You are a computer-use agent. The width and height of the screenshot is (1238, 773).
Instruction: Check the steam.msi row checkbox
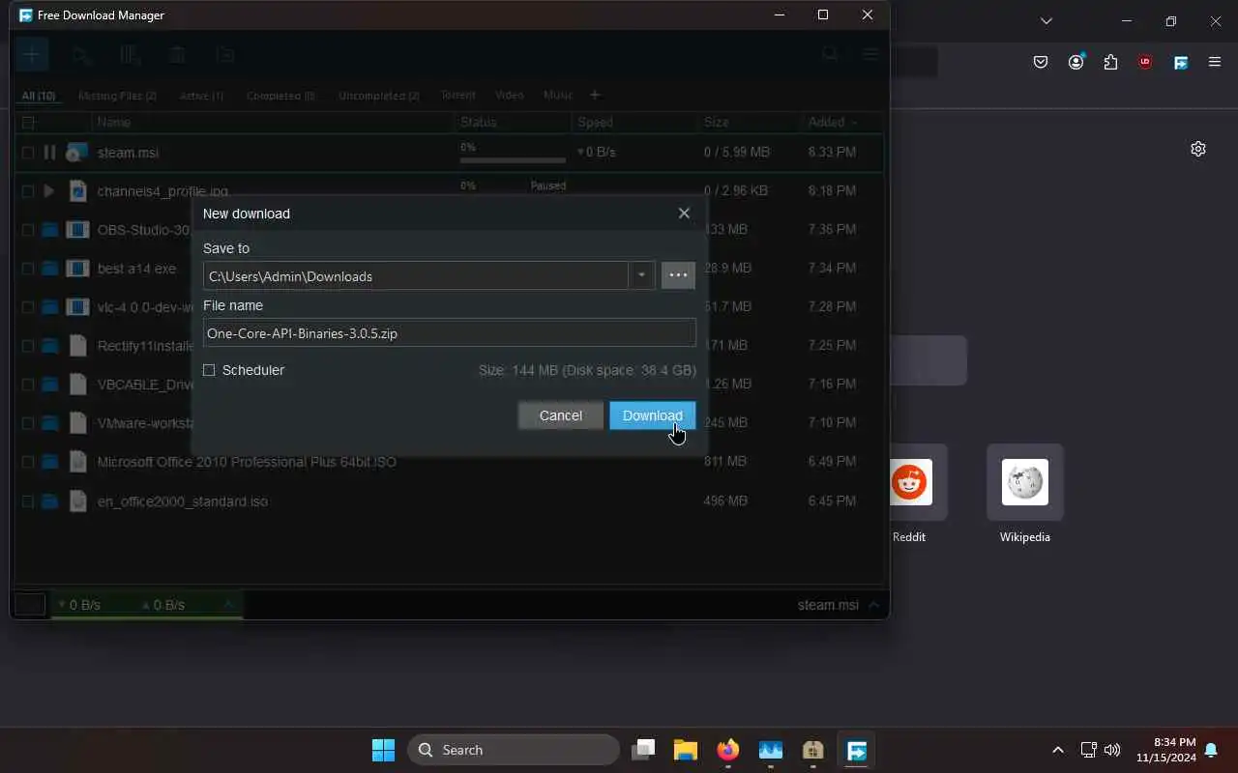(x=28, y=153)
